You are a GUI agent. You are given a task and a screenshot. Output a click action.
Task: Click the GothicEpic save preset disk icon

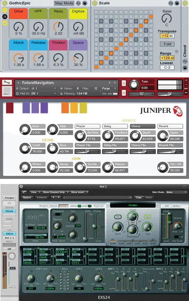coord(85,3)
